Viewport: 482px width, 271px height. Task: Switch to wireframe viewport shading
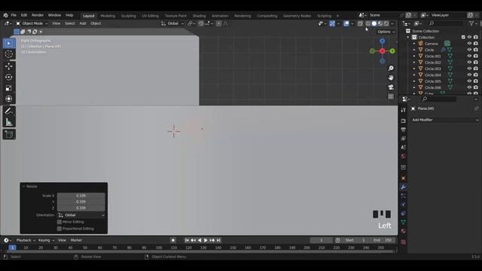[x=368, y=23]
